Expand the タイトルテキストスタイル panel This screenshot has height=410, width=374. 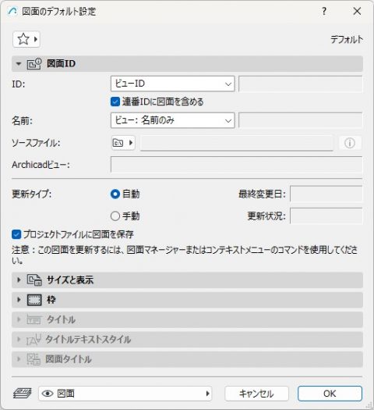pyautogui.click(x=187, y=340)
